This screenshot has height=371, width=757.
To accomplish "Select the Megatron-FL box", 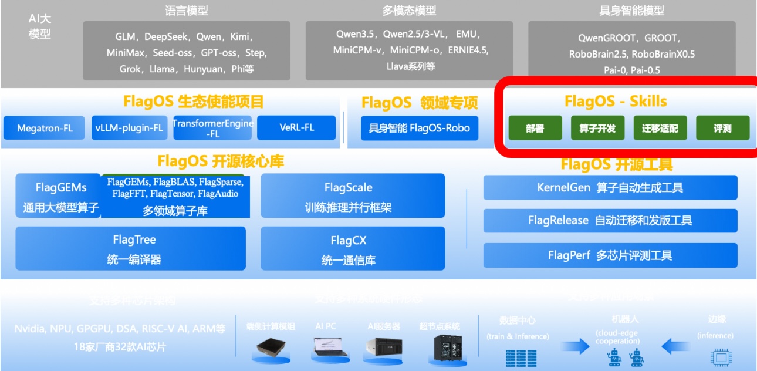I will [x=45, y=128].
